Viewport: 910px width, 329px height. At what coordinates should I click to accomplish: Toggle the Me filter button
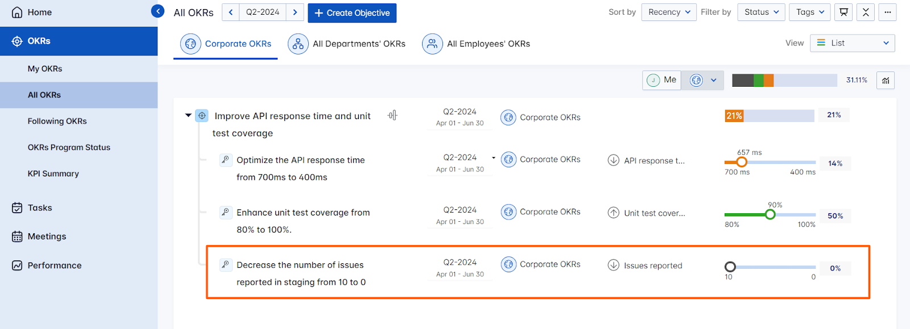pos(662,80)
